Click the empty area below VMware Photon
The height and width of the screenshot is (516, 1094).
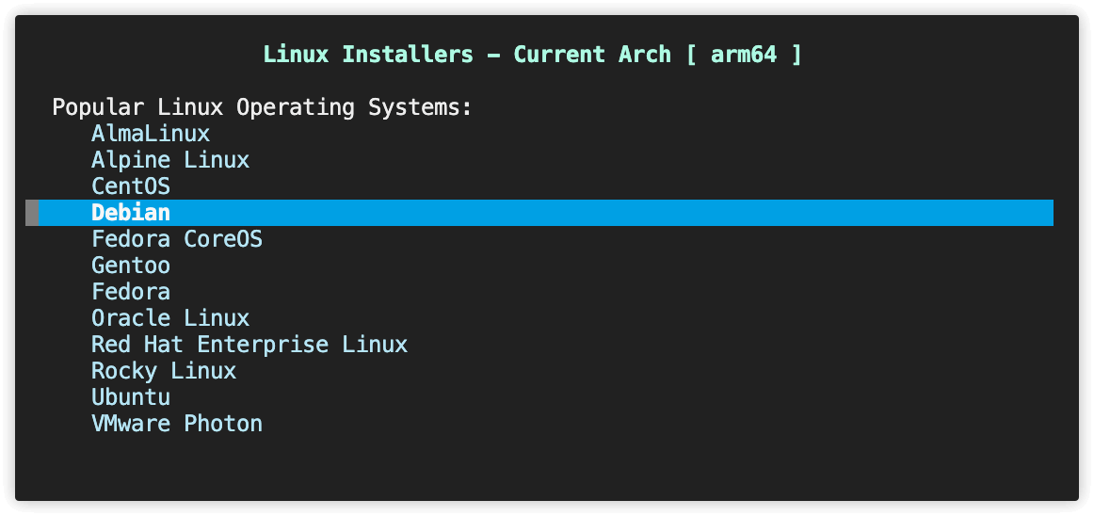[x=546, y=466]
